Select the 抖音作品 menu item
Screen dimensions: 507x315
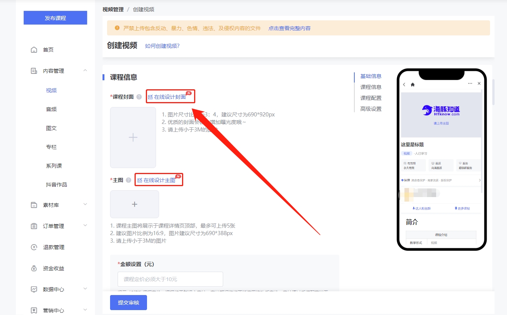pyautogui.click(x=56, y=185)
